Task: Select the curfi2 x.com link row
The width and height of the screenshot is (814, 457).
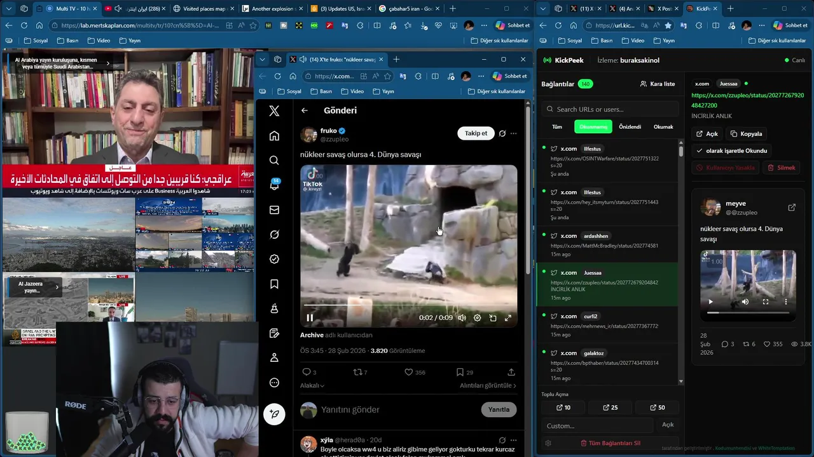Action: (x=607, y=325)
